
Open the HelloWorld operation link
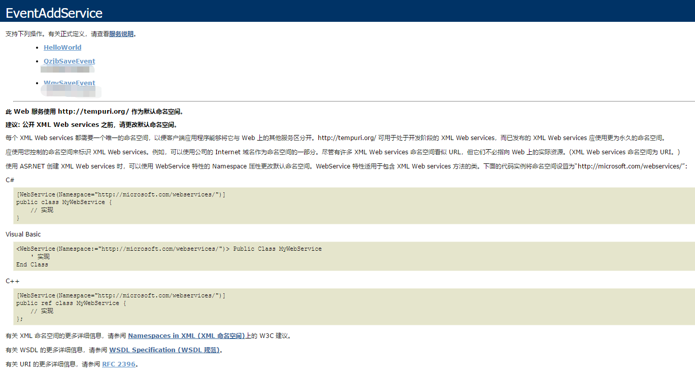62,47
